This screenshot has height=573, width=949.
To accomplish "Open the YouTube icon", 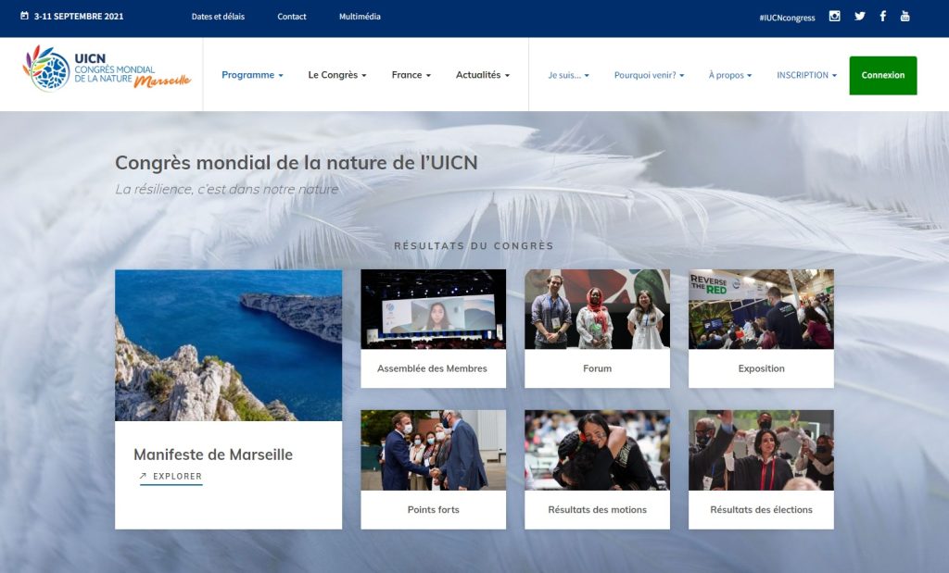I will [x=905, y=17].
